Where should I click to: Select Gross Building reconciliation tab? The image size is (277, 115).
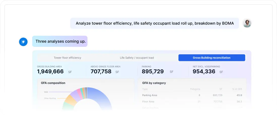point(212,58)
